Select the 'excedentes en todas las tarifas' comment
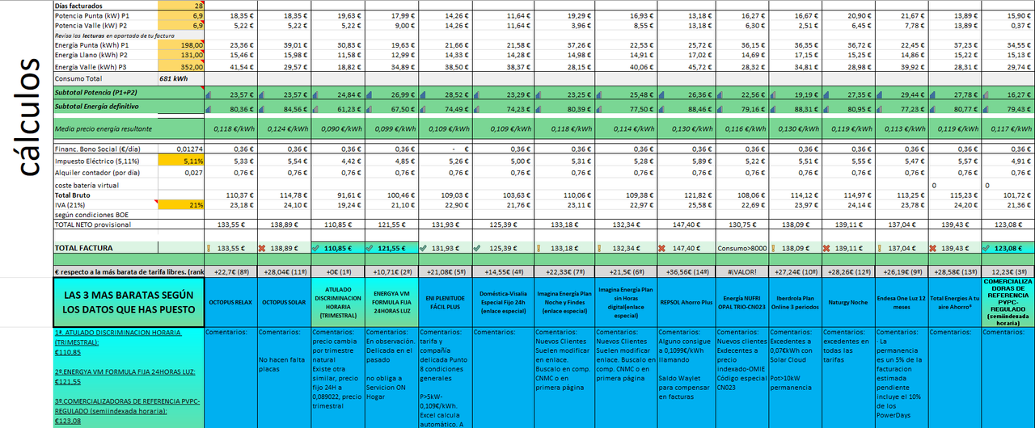The height and width of the screenshot is (428, 1035). point(848,377)
